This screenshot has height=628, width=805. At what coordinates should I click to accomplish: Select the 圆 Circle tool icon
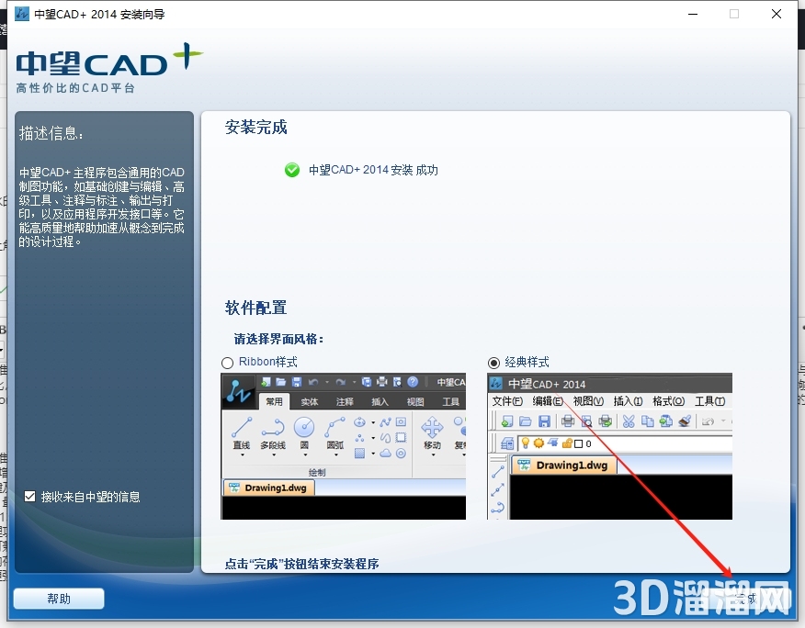tap(303, 428)
